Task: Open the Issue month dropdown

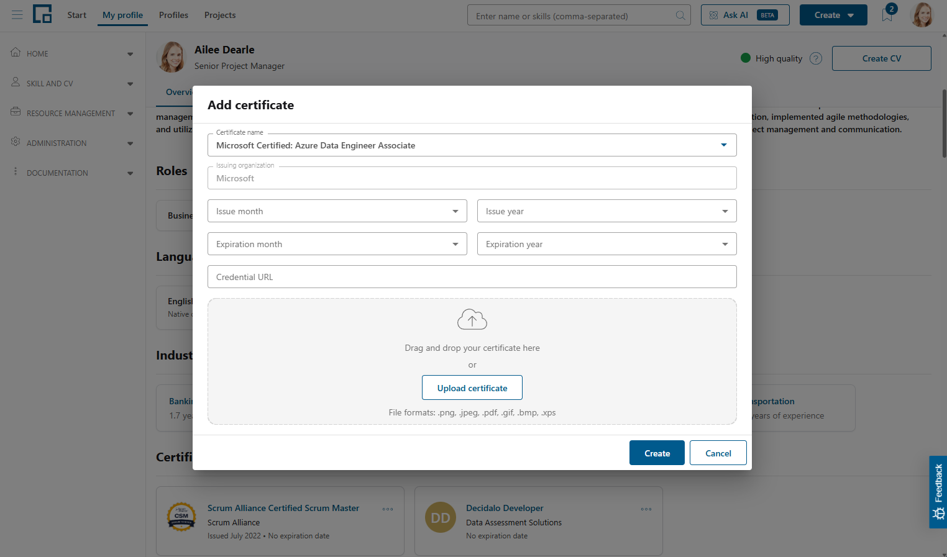Action: 337,211
